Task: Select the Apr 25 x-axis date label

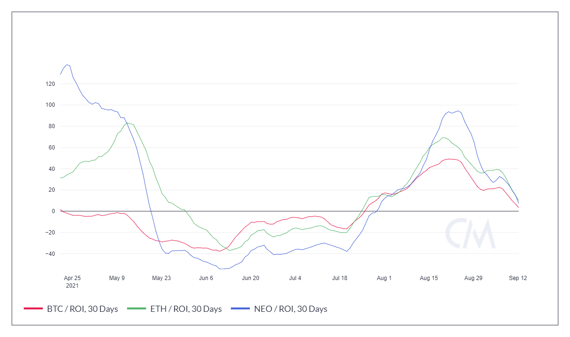Action: [72, 278]
